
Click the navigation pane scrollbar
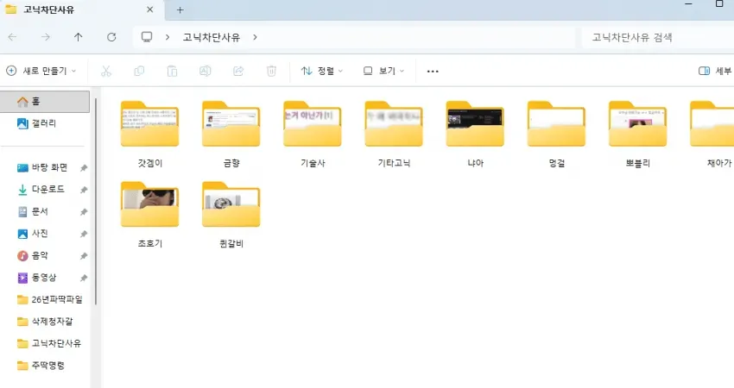[96, 201]
